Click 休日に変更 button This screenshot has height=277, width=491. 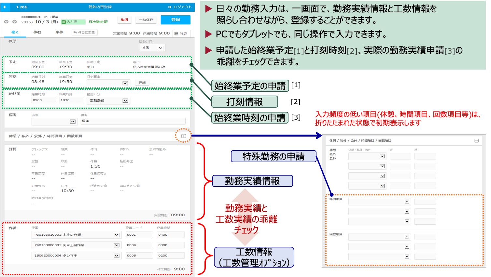85,33
